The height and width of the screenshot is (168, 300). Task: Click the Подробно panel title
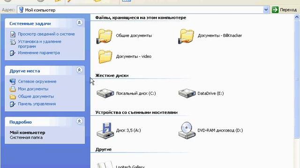[21, 122]
